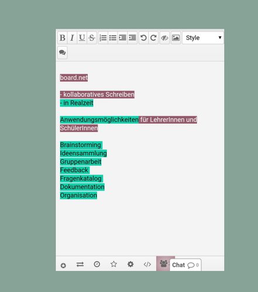The image size is (258, 292).
Task: Toggle italic formatting button
Action: point(72,38)
